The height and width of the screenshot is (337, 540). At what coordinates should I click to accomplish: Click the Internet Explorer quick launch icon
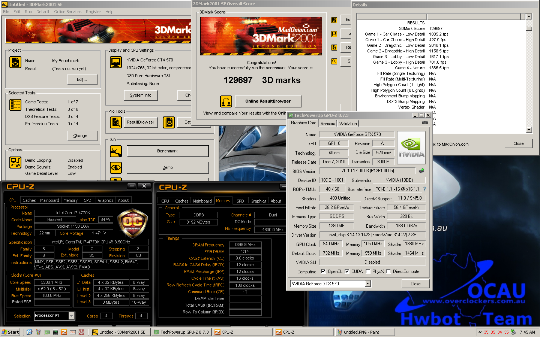point(29,332)
